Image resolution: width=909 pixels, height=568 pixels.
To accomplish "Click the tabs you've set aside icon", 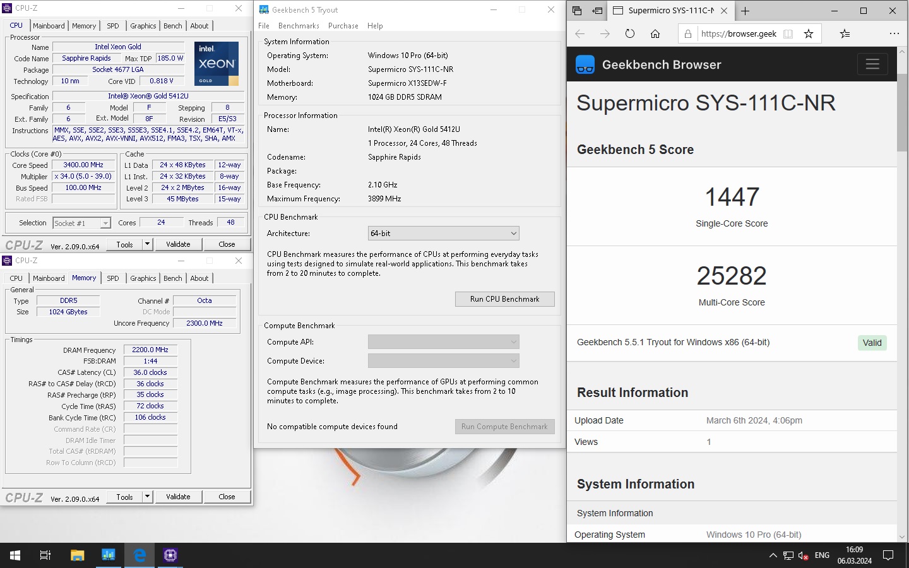I will click(577, 11).
